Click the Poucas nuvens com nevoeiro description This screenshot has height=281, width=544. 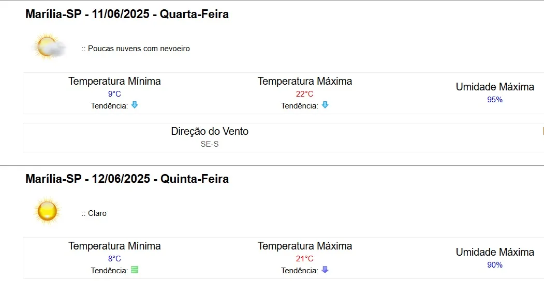pyautogui.click(x=136, y=49)
